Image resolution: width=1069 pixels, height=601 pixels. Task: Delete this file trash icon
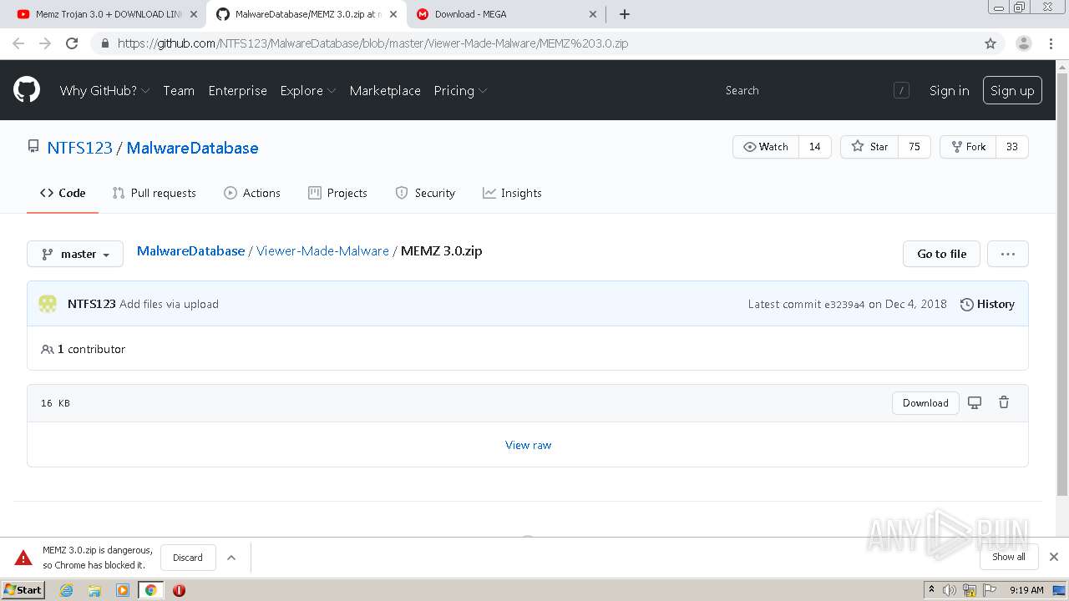(1004, 402)
